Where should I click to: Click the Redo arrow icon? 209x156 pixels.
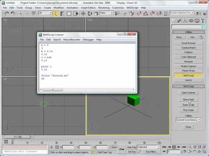[13, 13]
